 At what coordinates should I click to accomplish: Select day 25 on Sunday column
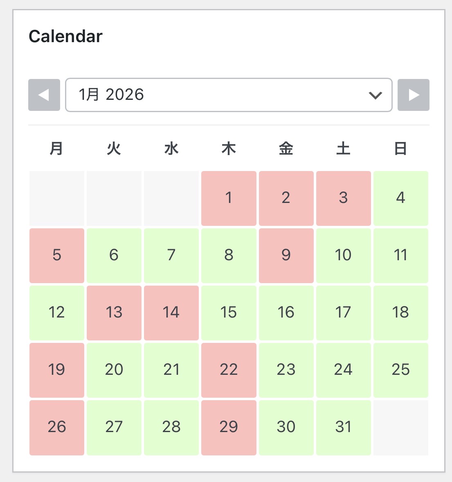coord(400,370)
